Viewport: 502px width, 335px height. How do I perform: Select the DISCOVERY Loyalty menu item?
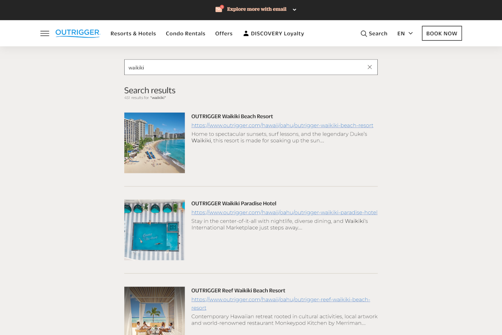(x=277, y=33)
